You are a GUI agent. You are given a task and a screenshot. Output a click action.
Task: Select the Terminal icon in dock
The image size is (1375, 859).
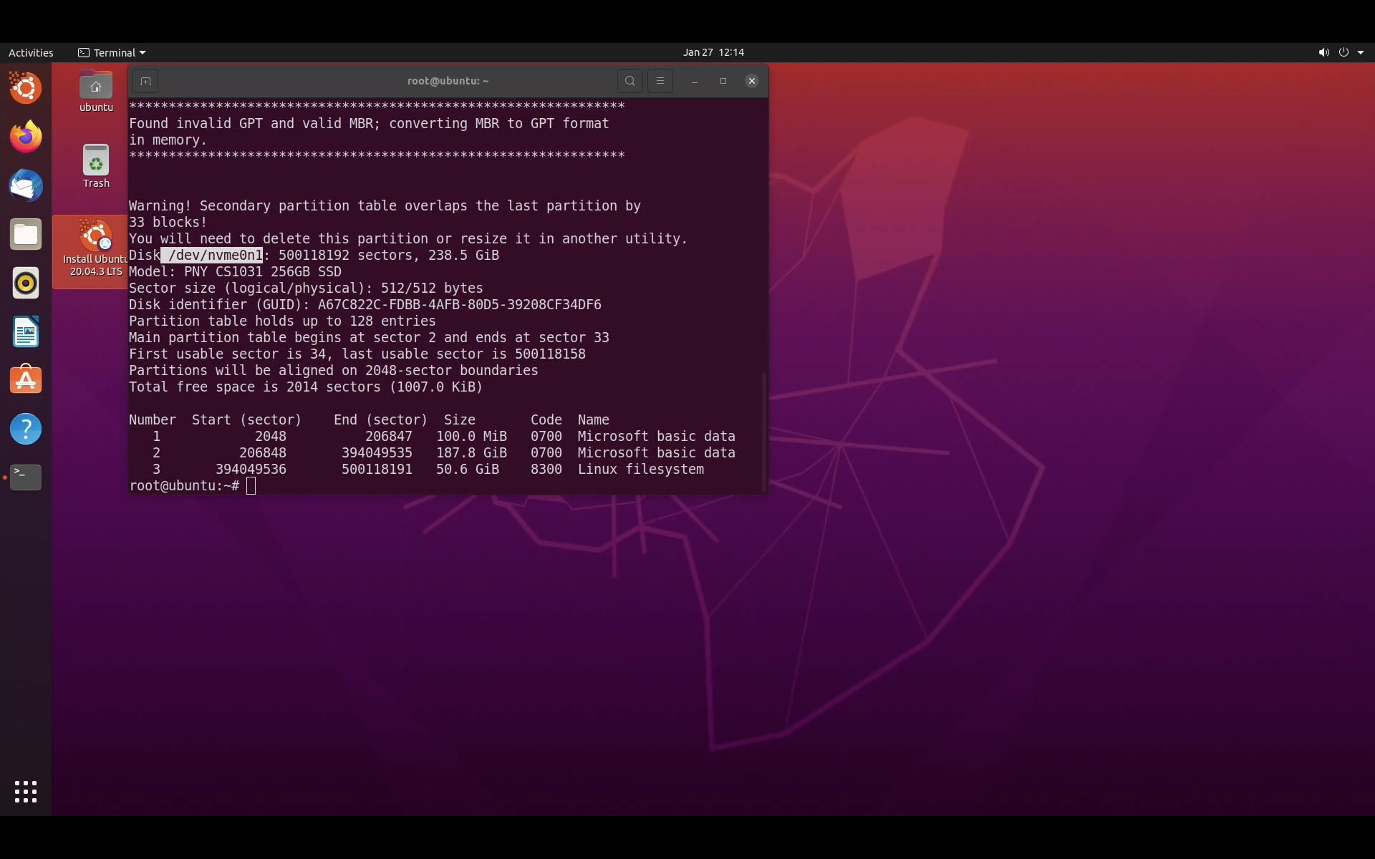[x=26, y=477]
